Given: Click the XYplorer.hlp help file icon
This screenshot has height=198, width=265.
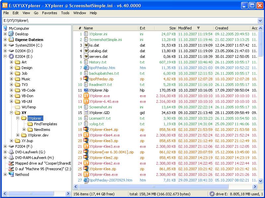Looking at the screenshot, I should (x=86, y=90).
